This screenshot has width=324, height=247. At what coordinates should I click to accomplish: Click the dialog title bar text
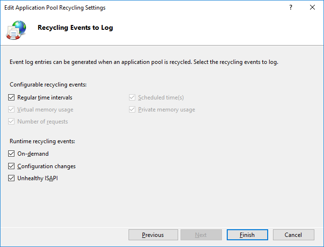point(55,8)
